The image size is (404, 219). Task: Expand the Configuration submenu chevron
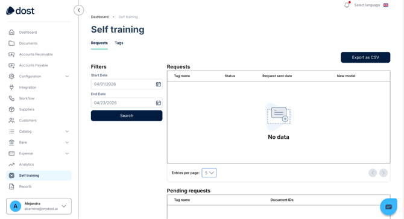point(67,77)
